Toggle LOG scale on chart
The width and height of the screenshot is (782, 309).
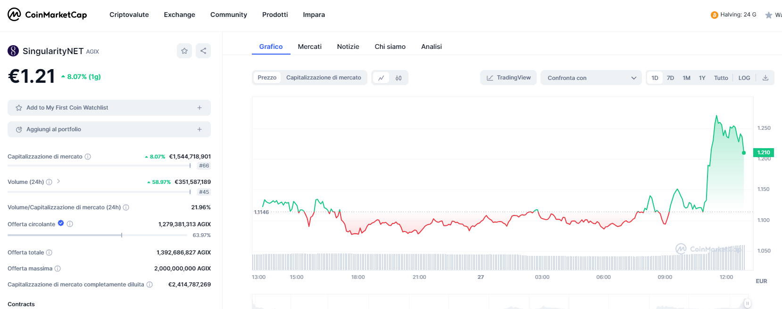point(744,78)
